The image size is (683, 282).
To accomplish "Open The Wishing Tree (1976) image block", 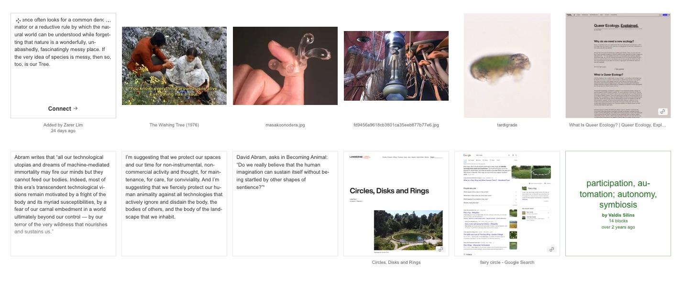I will (174, 66).
